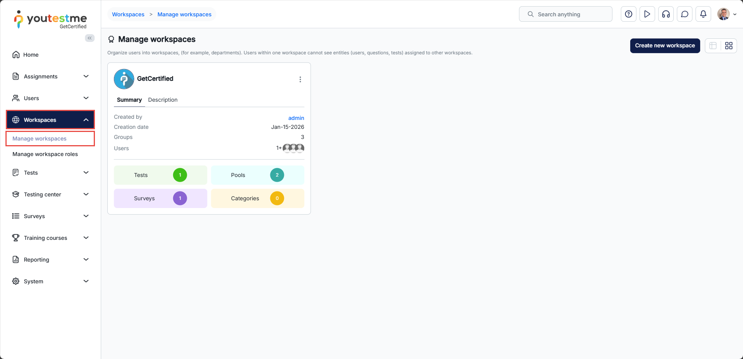Viewport: 743px width, 359px height.
Task: Expand the Assignments sidebar menu
Action: [86, 76]
